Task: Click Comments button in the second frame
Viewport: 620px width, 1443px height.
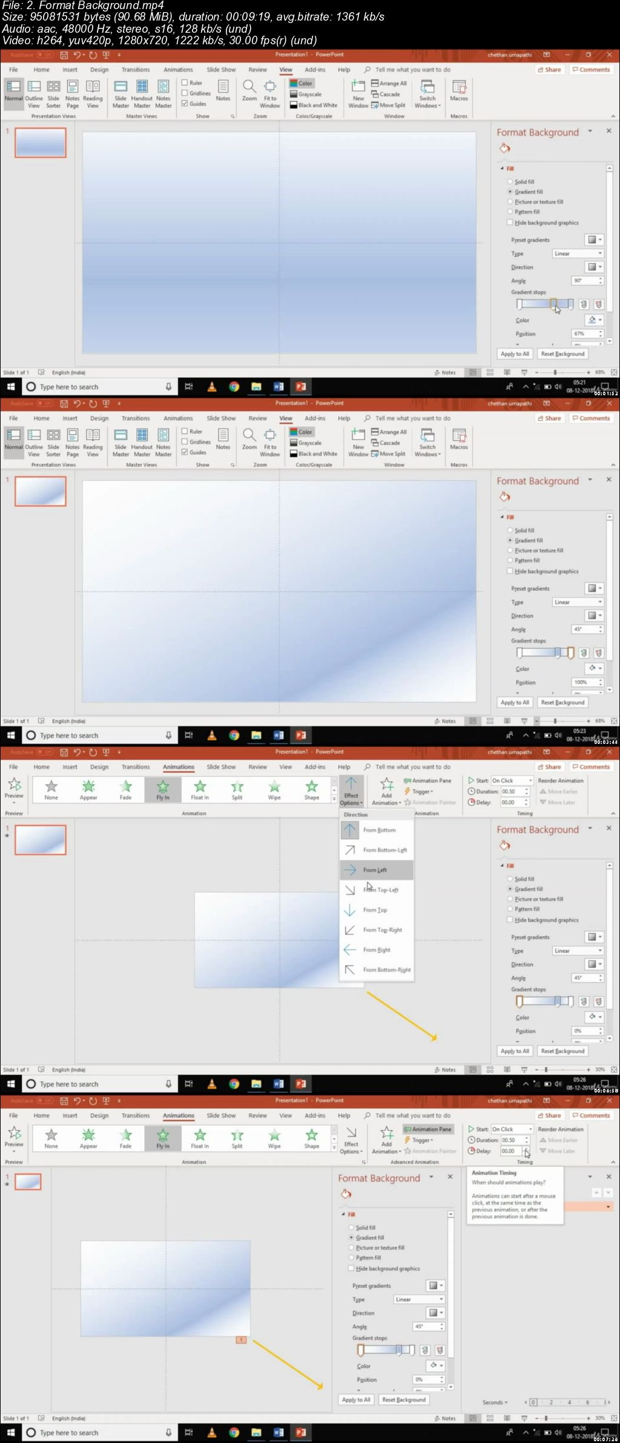Action: coord(591,418)
